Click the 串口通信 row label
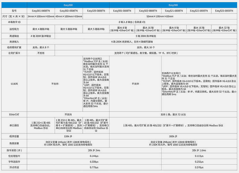The width and height of the screenshot is (239, 173). (x=14, y=125)
